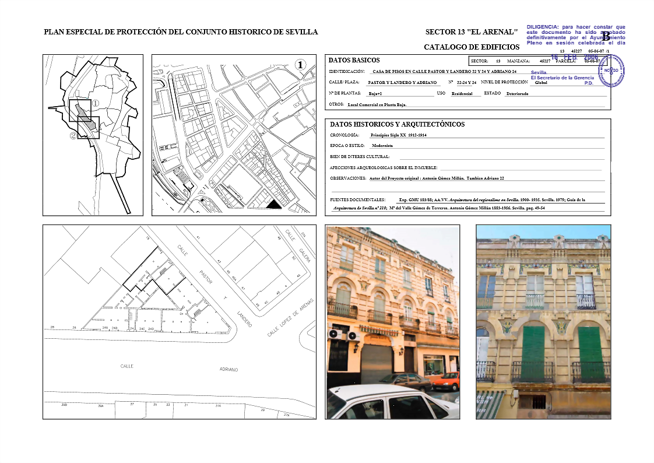This screenshot has width=654, height=463.
Task: Click the 'PARCELA:' label in the reference box
Action: (565, 61)
